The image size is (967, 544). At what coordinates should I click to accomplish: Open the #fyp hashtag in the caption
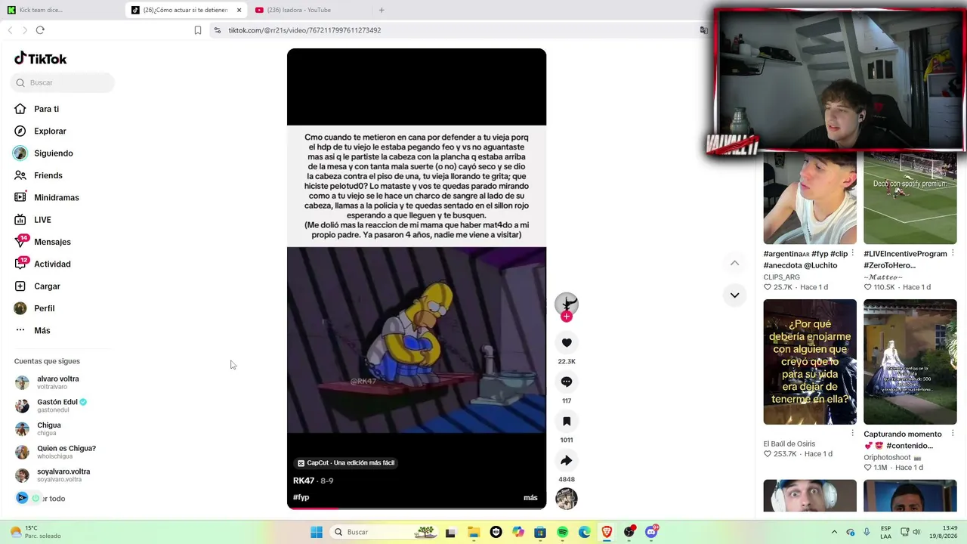(301, 497)
